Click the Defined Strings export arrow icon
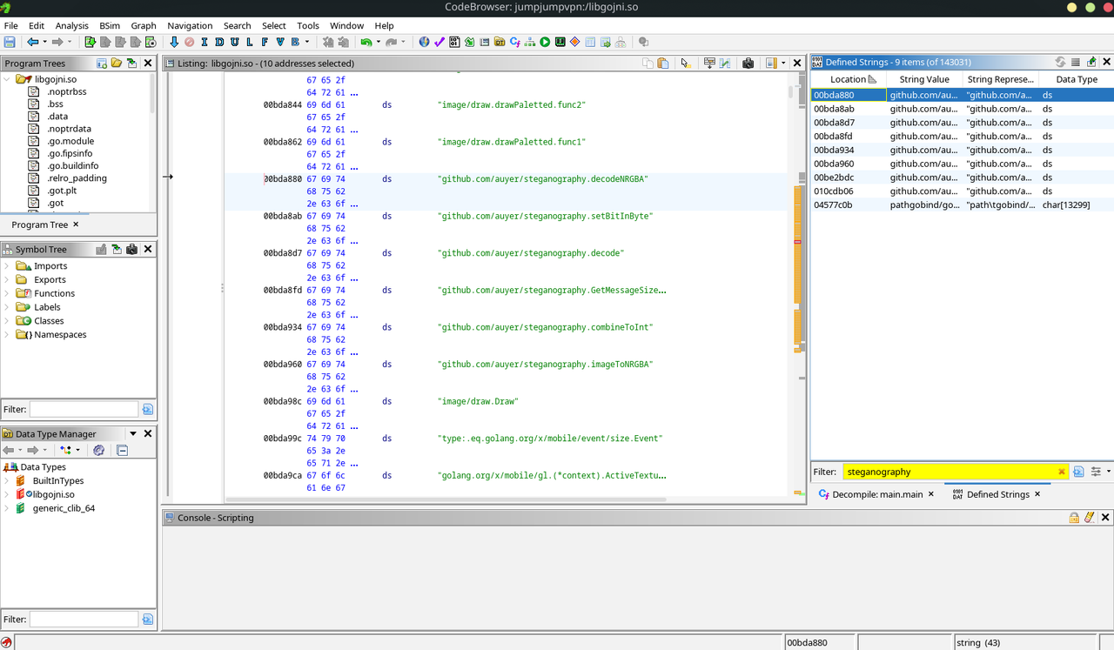The image size is (1114, 650). pos(1091,62)
